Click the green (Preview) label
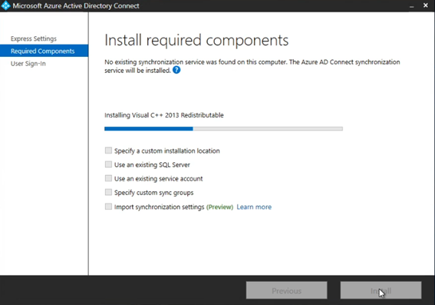Viewport: 435px width, 305px height. point(219,207)
